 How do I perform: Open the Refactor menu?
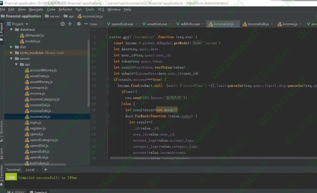65,9
